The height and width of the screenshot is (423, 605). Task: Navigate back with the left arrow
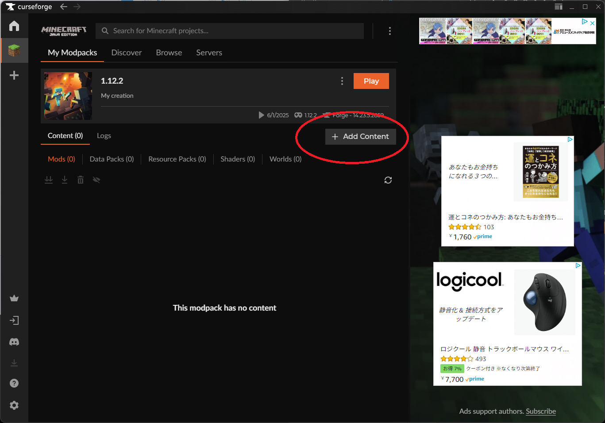[64, 7]
